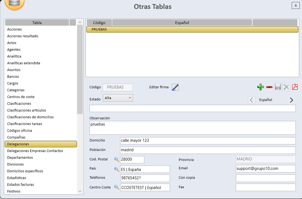
Task: Export using the PDF icon
Action: [295, 87]
